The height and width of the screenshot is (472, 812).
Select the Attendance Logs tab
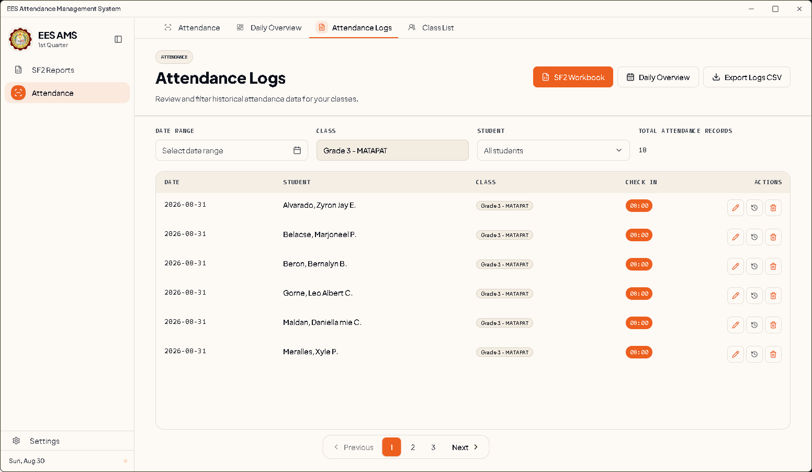click(x=354, y=28)
